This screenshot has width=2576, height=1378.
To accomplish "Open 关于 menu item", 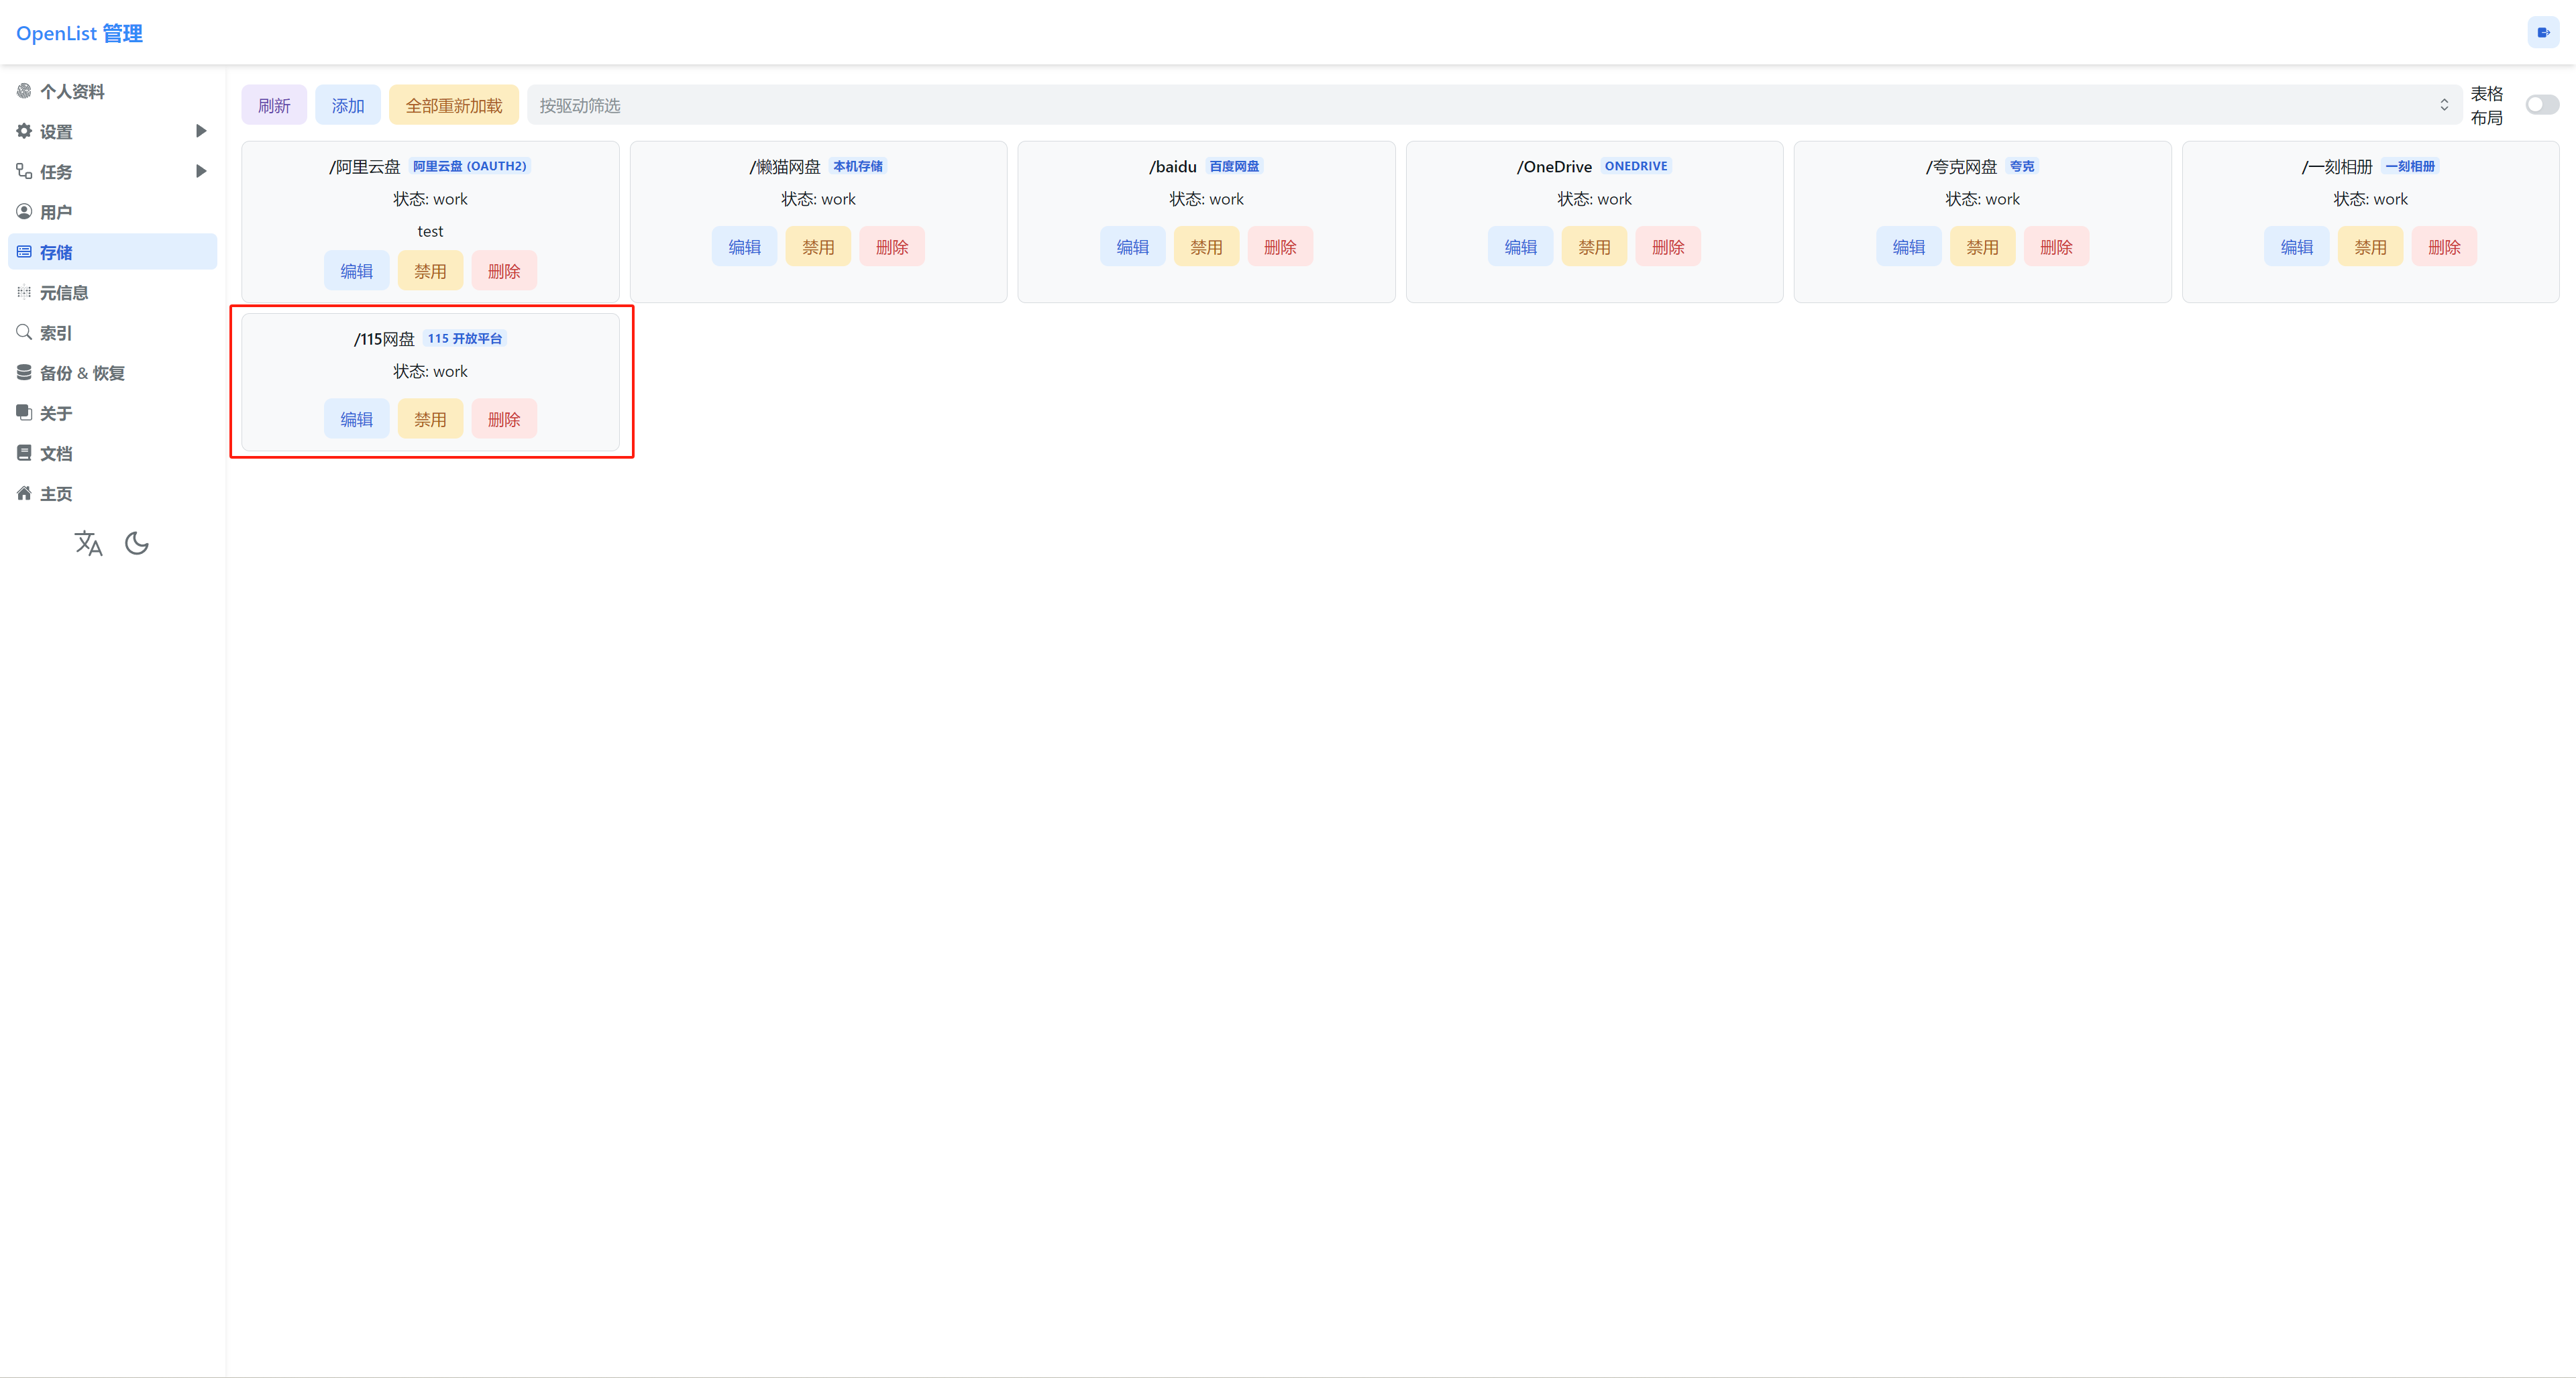I will click(112, 412).
